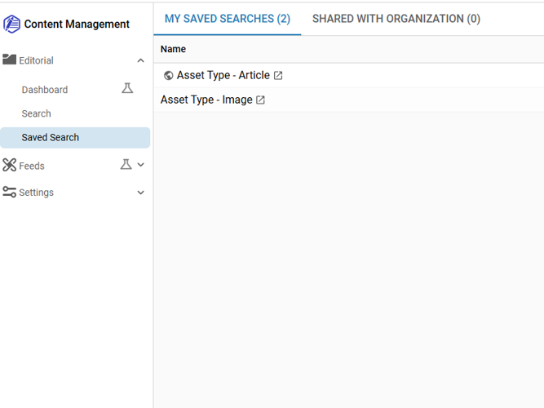Click the beaker icon beside Feeds

point(126,165)
